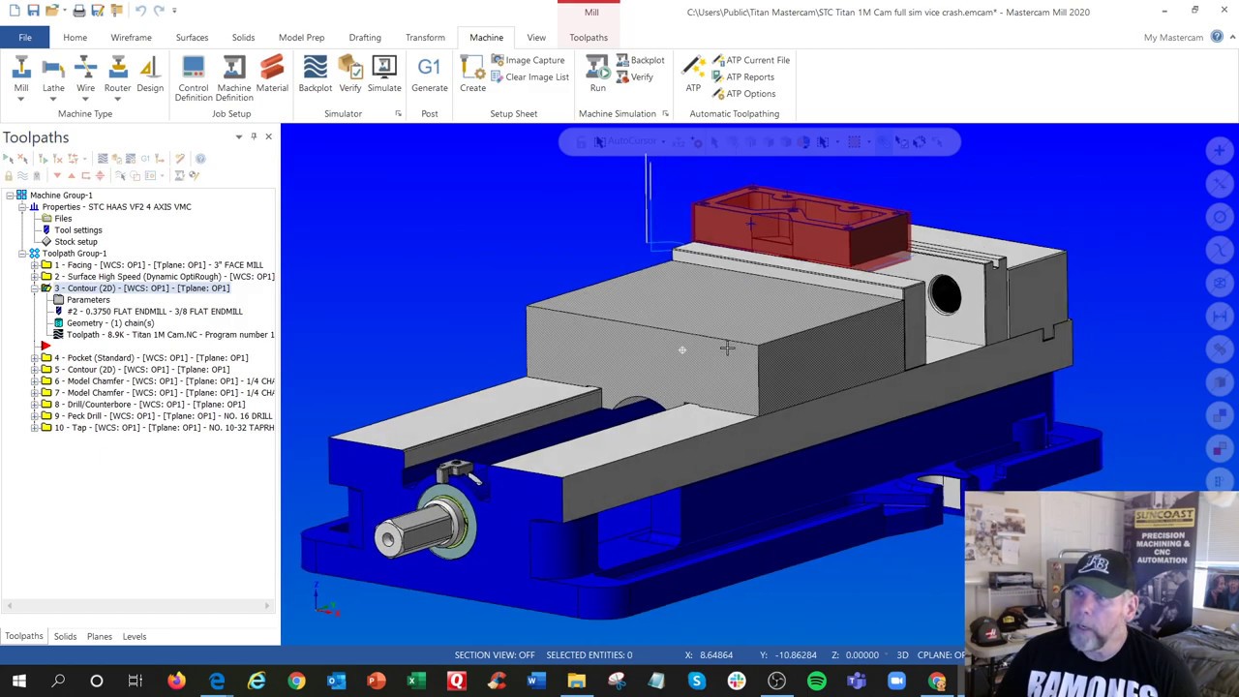Save file from quick access toolbar
This screenshot has height=697, width=1239.
pyautogui.click(x=33, y=11)
